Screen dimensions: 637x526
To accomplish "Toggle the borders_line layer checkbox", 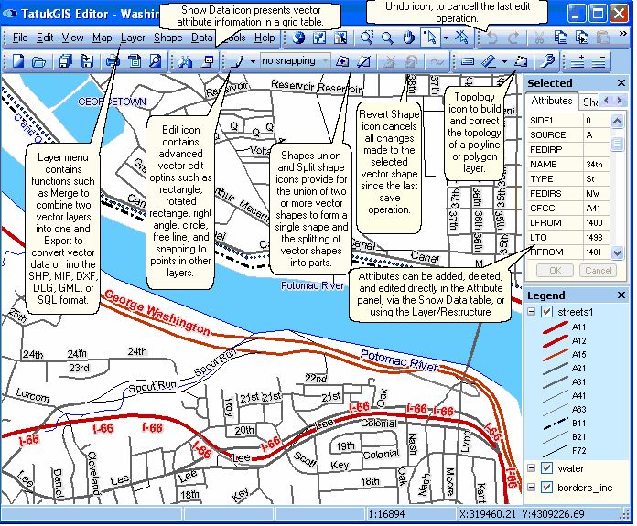I will (546, 487).
